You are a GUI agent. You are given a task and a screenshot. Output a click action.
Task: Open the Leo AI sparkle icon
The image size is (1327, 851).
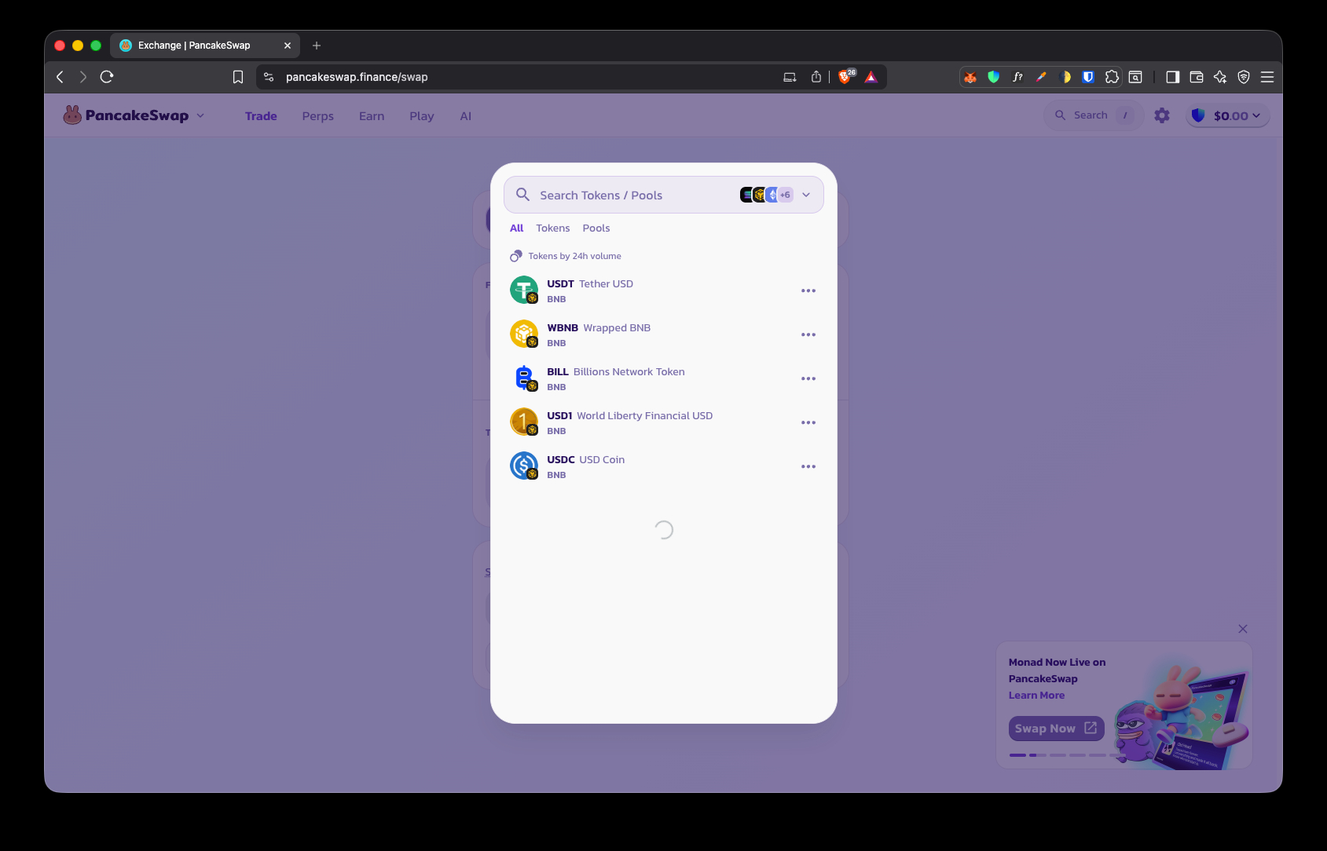[1220, 77]
